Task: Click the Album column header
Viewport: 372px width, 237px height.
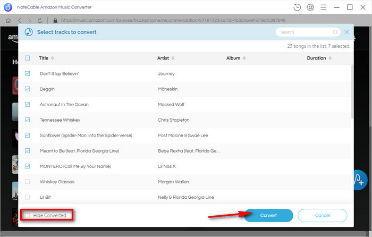Action: coord(233,58)
